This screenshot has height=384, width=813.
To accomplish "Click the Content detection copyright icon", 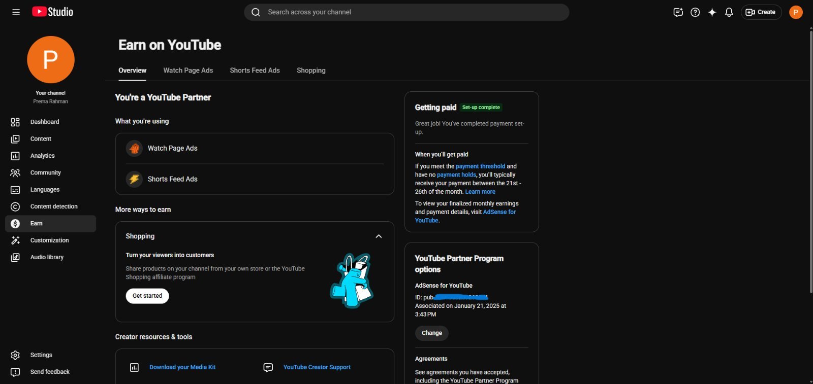I will coord(15,206).
